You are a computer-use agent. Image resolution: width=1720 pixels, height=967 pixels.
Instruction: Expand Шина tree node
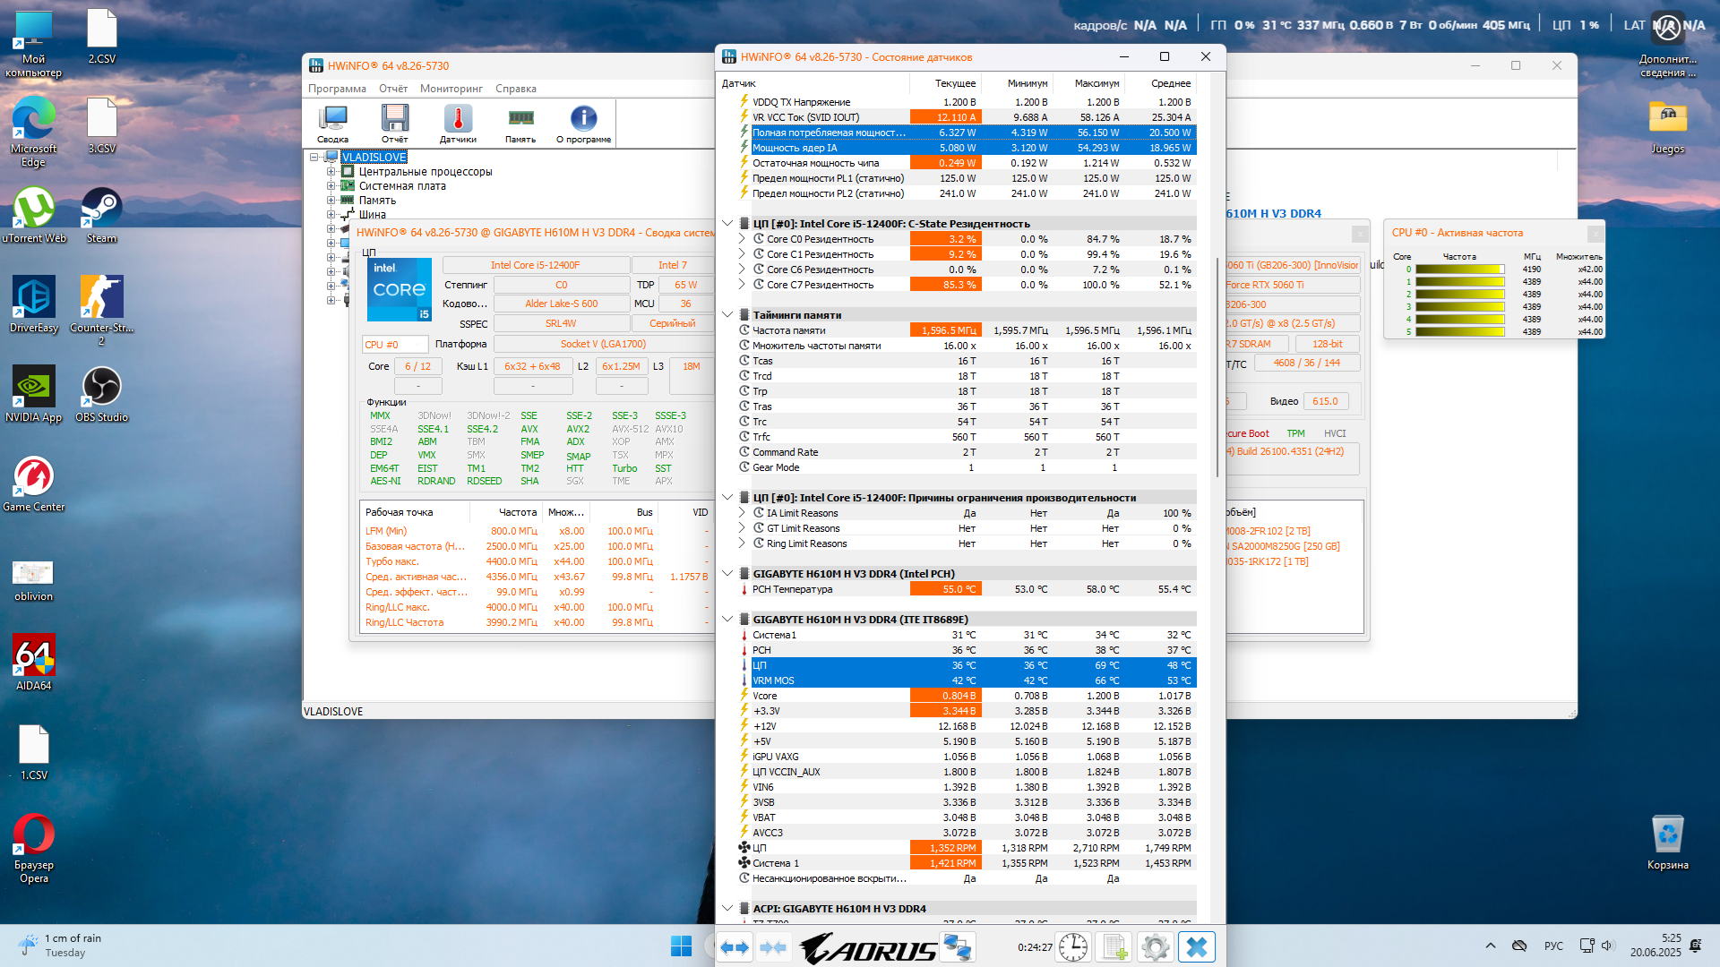click(331, 215)
